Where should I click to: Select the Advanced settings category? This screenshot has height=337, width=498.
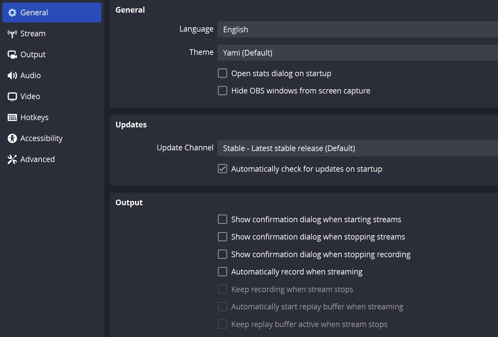click(x=37, y=159)
